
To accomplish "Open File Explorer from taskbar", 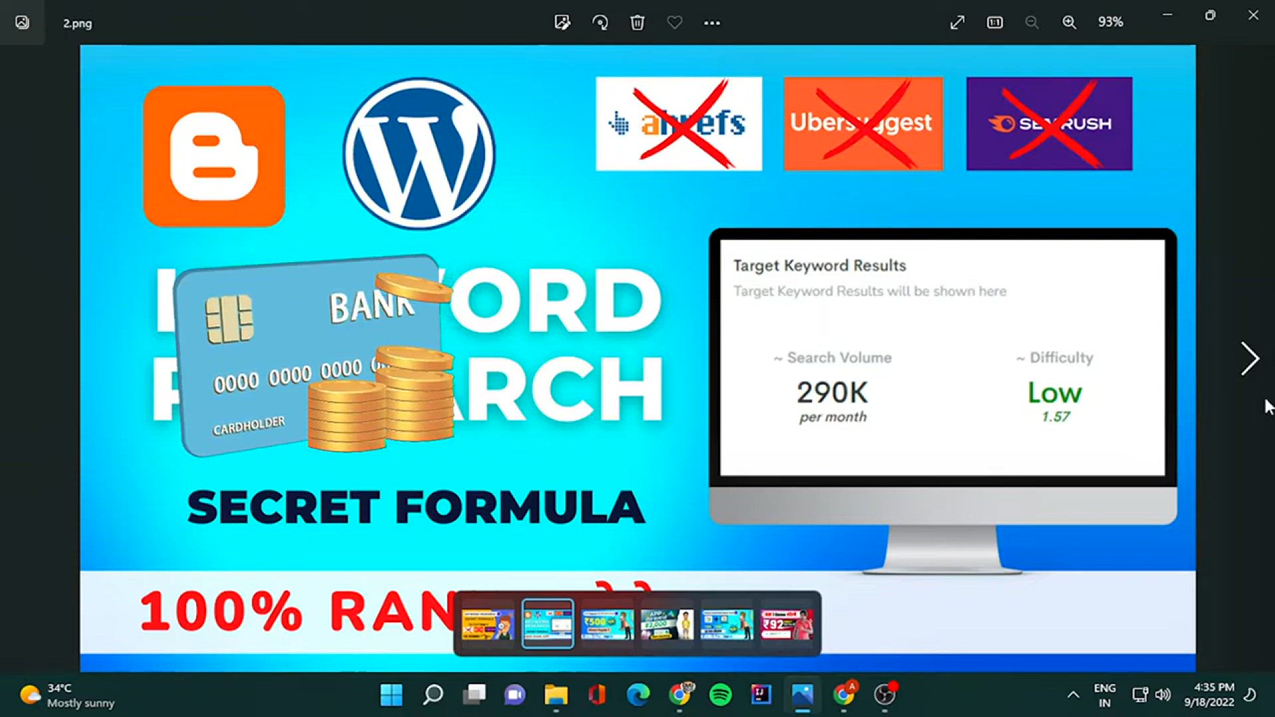I will click(556, 695).
